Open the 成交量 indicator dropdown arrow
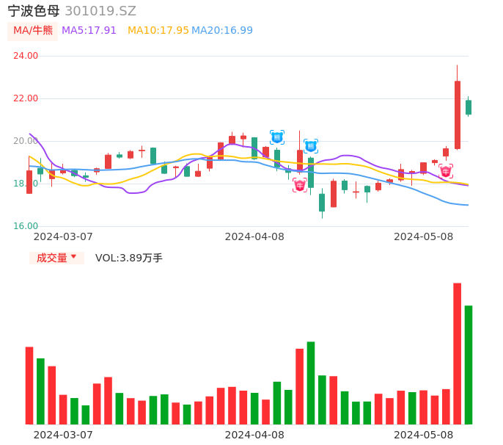Screen dimensions: 503x445 click(73, 257)
